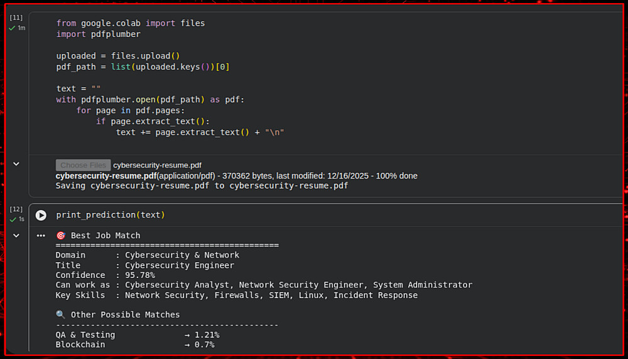The image size is (628, 359).
Task: Click green checkmark of cell 11
Action: pos(12,28)
